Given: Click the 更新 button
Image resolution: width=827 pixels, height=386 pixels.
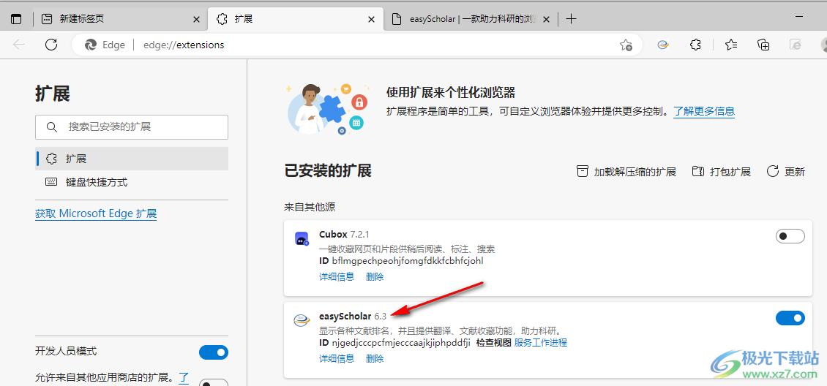Looking at the screenshot, I should tap(786, 172).
